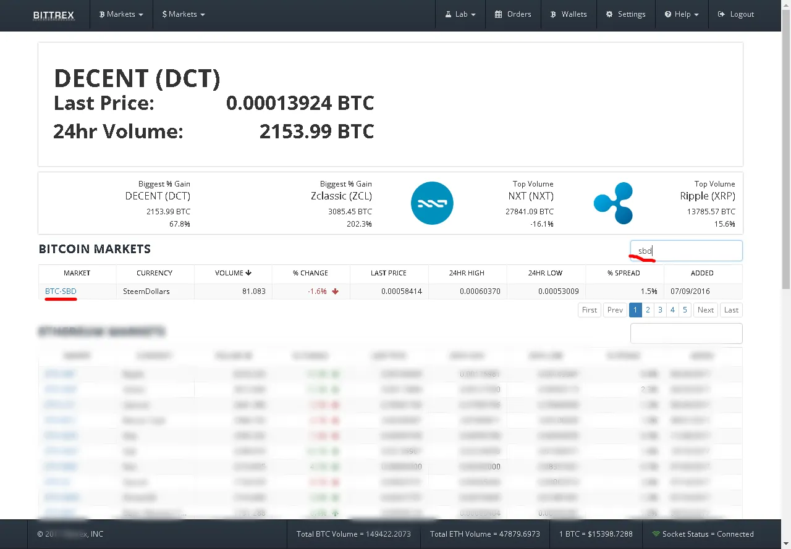This screenshot has height=549, width=791.
Task: Open the BTC-SBD market link
Action: point(61,291)
